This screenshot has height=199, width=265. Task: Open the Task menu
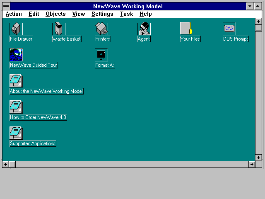pyautogui.click(x=126, y=14)
